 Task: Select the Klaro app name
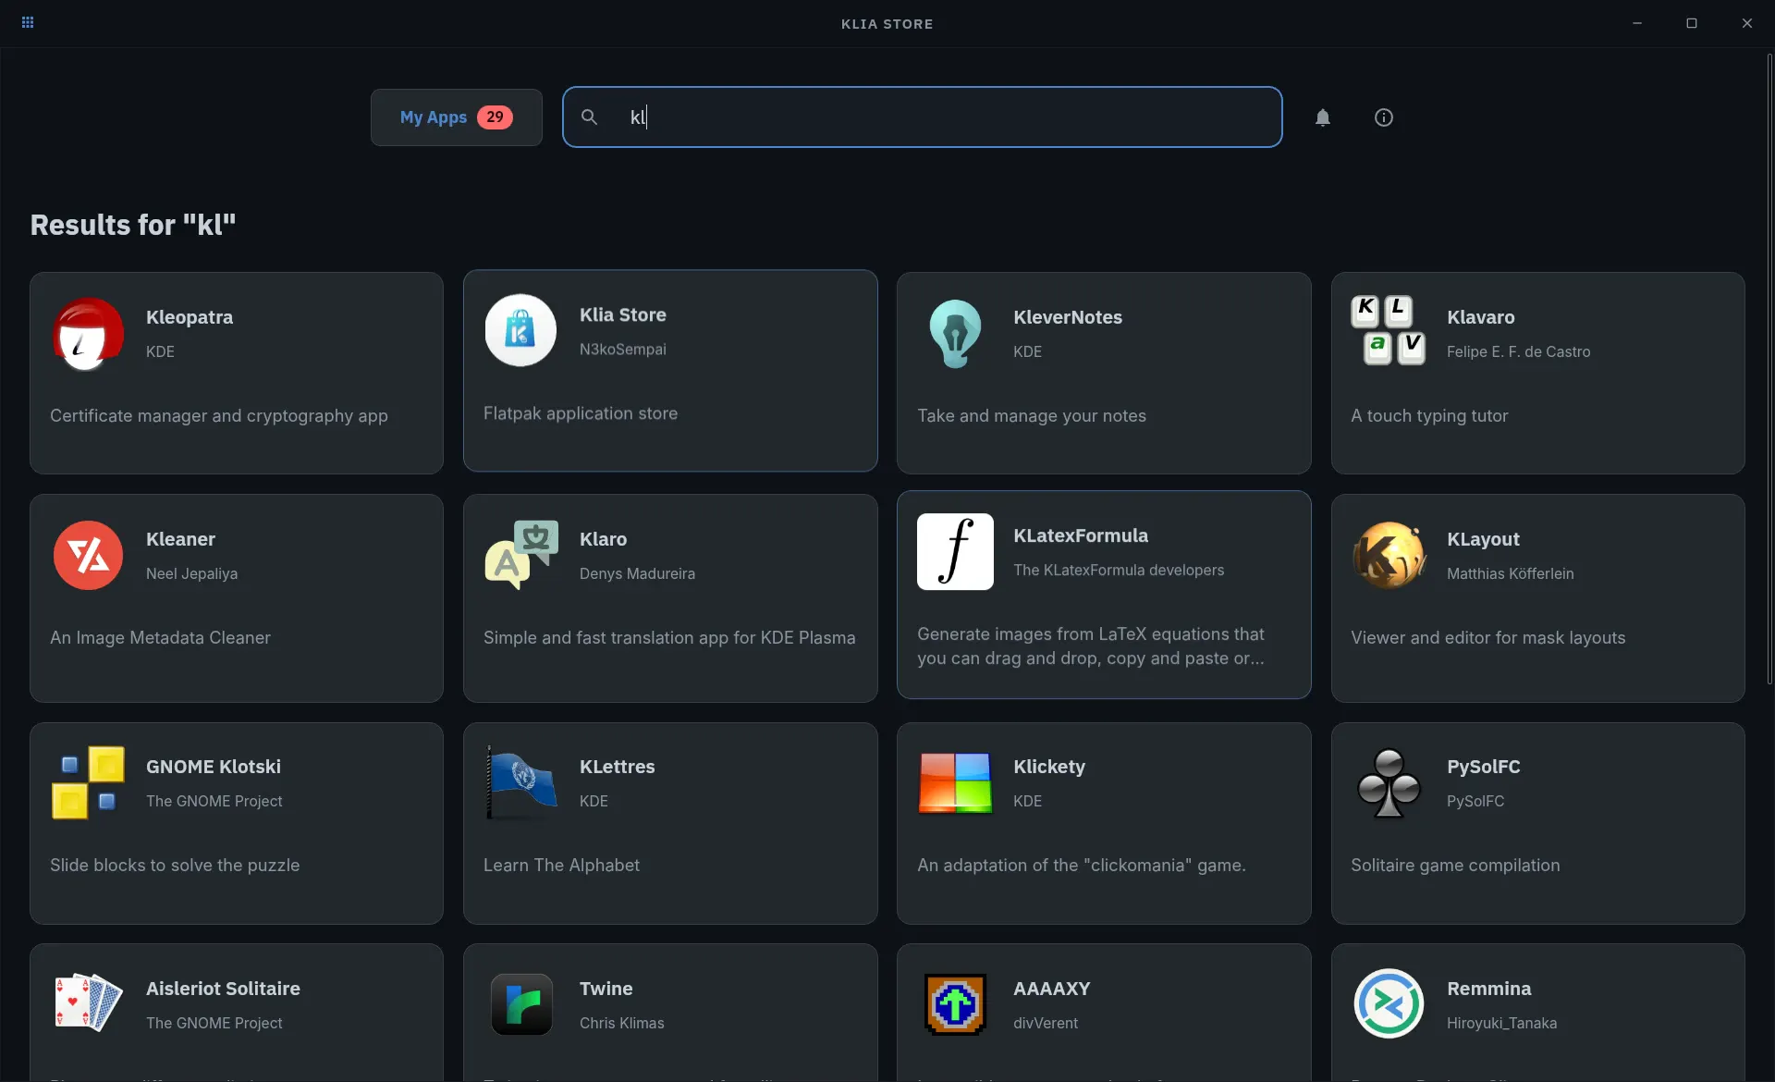(603, 539)
